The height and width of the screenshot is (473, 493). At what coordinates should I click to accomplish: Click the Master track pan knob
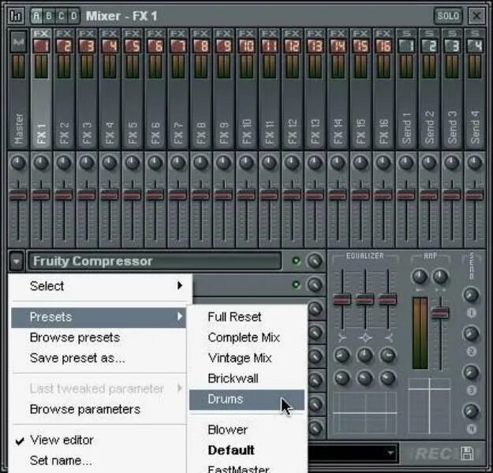coord(18,162)
